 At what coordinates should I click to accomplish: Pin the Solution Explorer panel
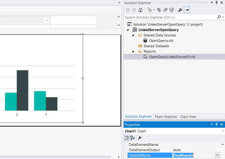tap(217, 3)
